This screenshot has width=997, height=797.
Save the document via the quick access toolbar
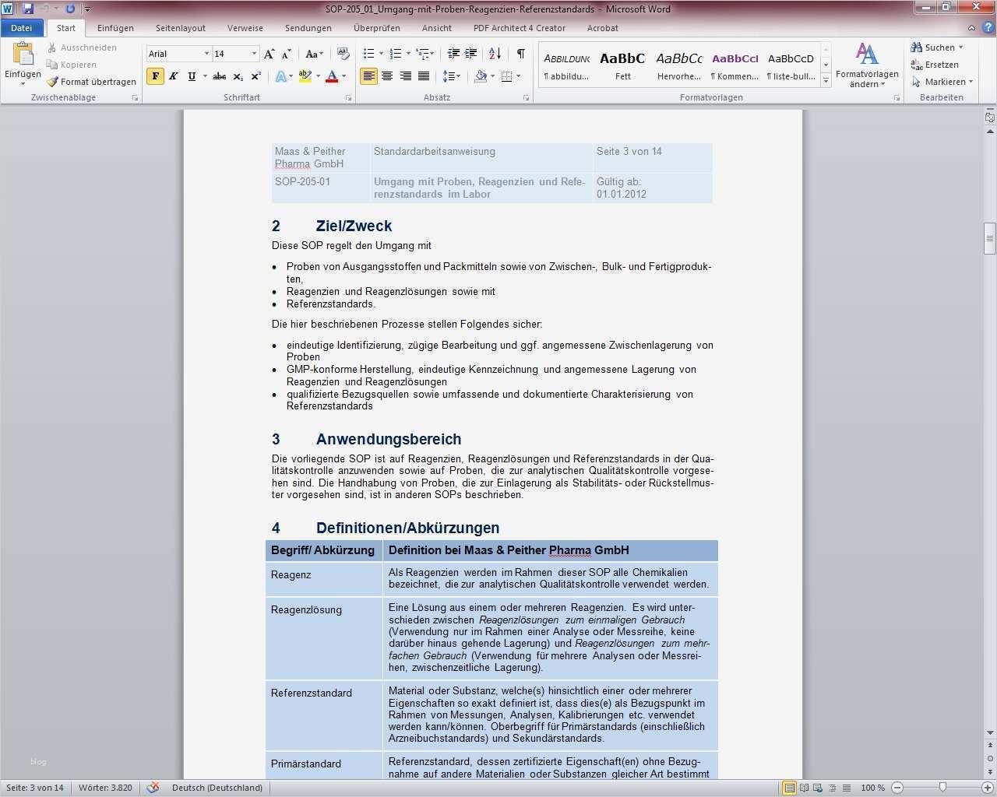pos(28,9)
